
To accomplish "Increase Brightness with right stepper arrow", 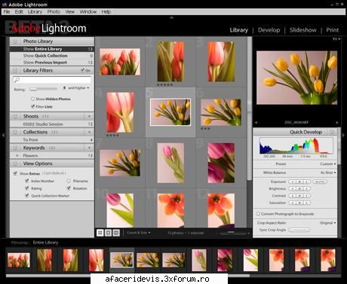I will (306, 188).
